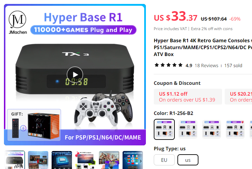This screenshot has height=169, width=252.
Task: Open the family gaming photo thumbnail
Action: 109,160
